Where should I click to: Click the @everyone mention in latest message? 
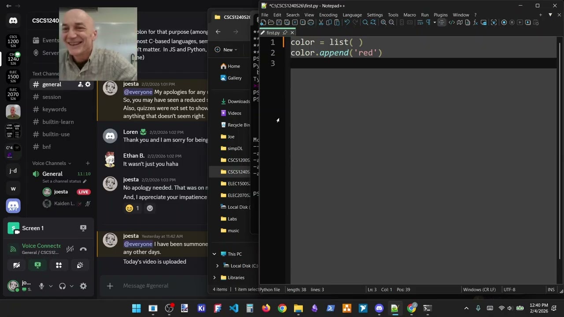(138, 244)
